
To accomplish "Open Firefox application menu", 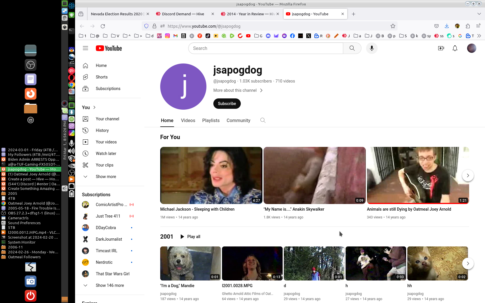I will click(x=478, y=26).
